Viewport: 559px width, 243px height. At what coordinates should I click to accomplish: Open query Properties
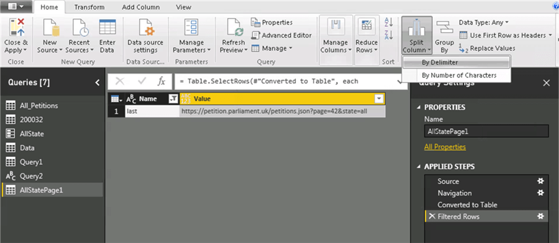click(x=272, y=22)
